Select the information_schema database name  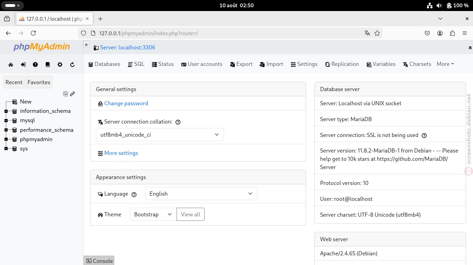45,111
